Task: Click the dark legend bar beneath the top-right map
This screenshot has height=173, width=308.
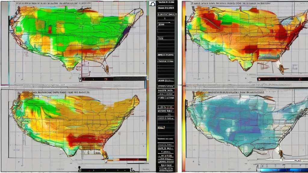Action: coord(282,79)
